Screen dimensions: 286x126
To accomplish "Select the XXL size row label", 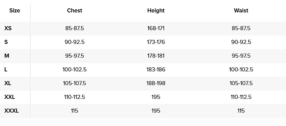I will point(9,97).
